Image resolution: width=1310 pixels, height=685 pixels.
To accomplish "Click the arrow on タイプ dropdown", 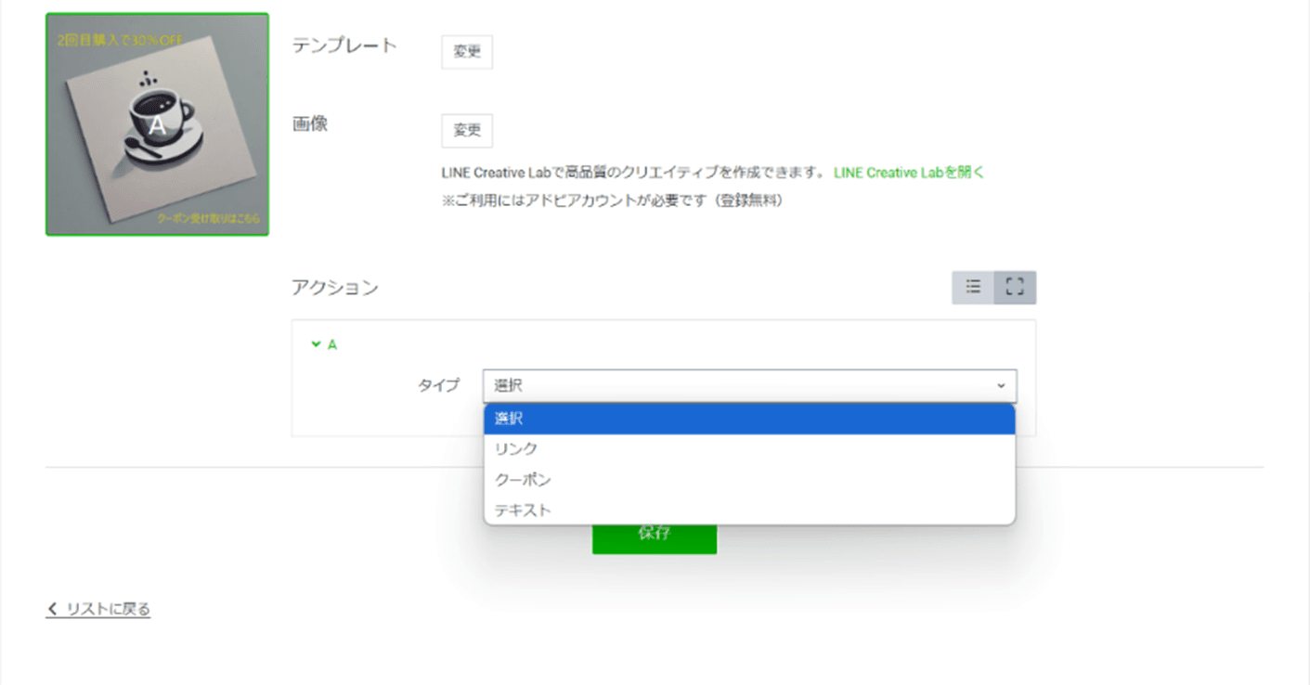I will click(x=1001, y=385).
